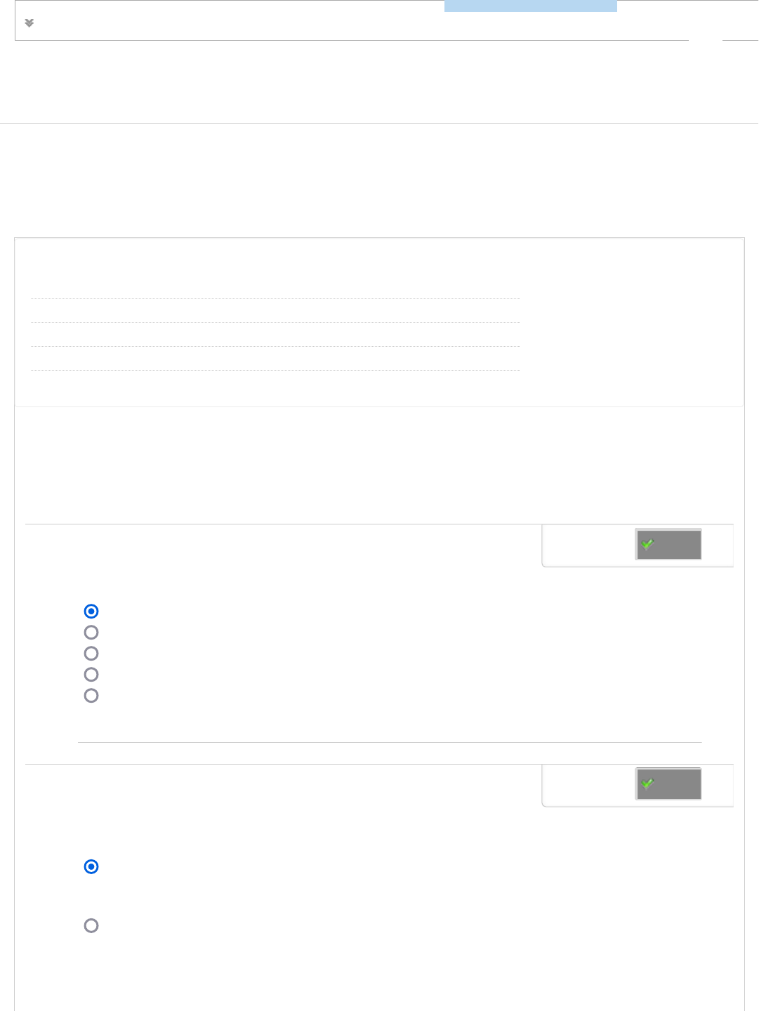Select the second radio option of the first question
The image size is (759, 1011).
click(91, 633)
